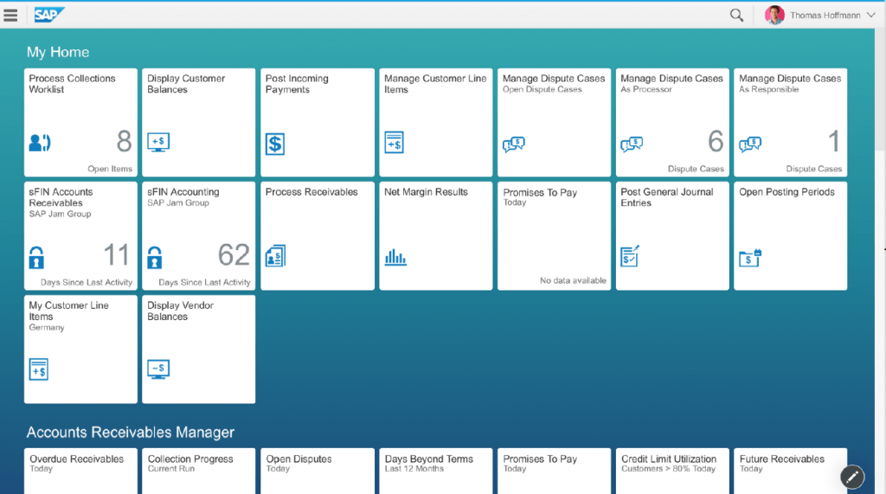Viewport: 886px width, 494px height.
Task: Click the edit pencil button
Action: pyautogui.click(x=852, y=477)
